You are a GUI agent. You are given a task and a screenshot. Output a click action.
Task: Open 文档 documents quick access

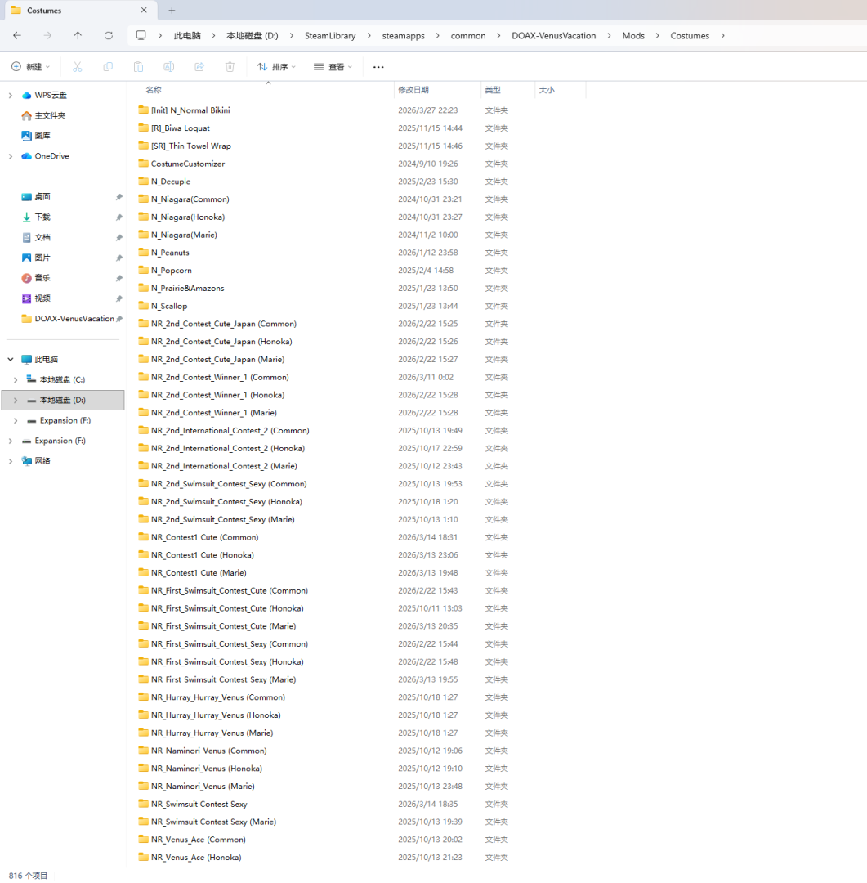pyautogui.click(x=42, y=237)
